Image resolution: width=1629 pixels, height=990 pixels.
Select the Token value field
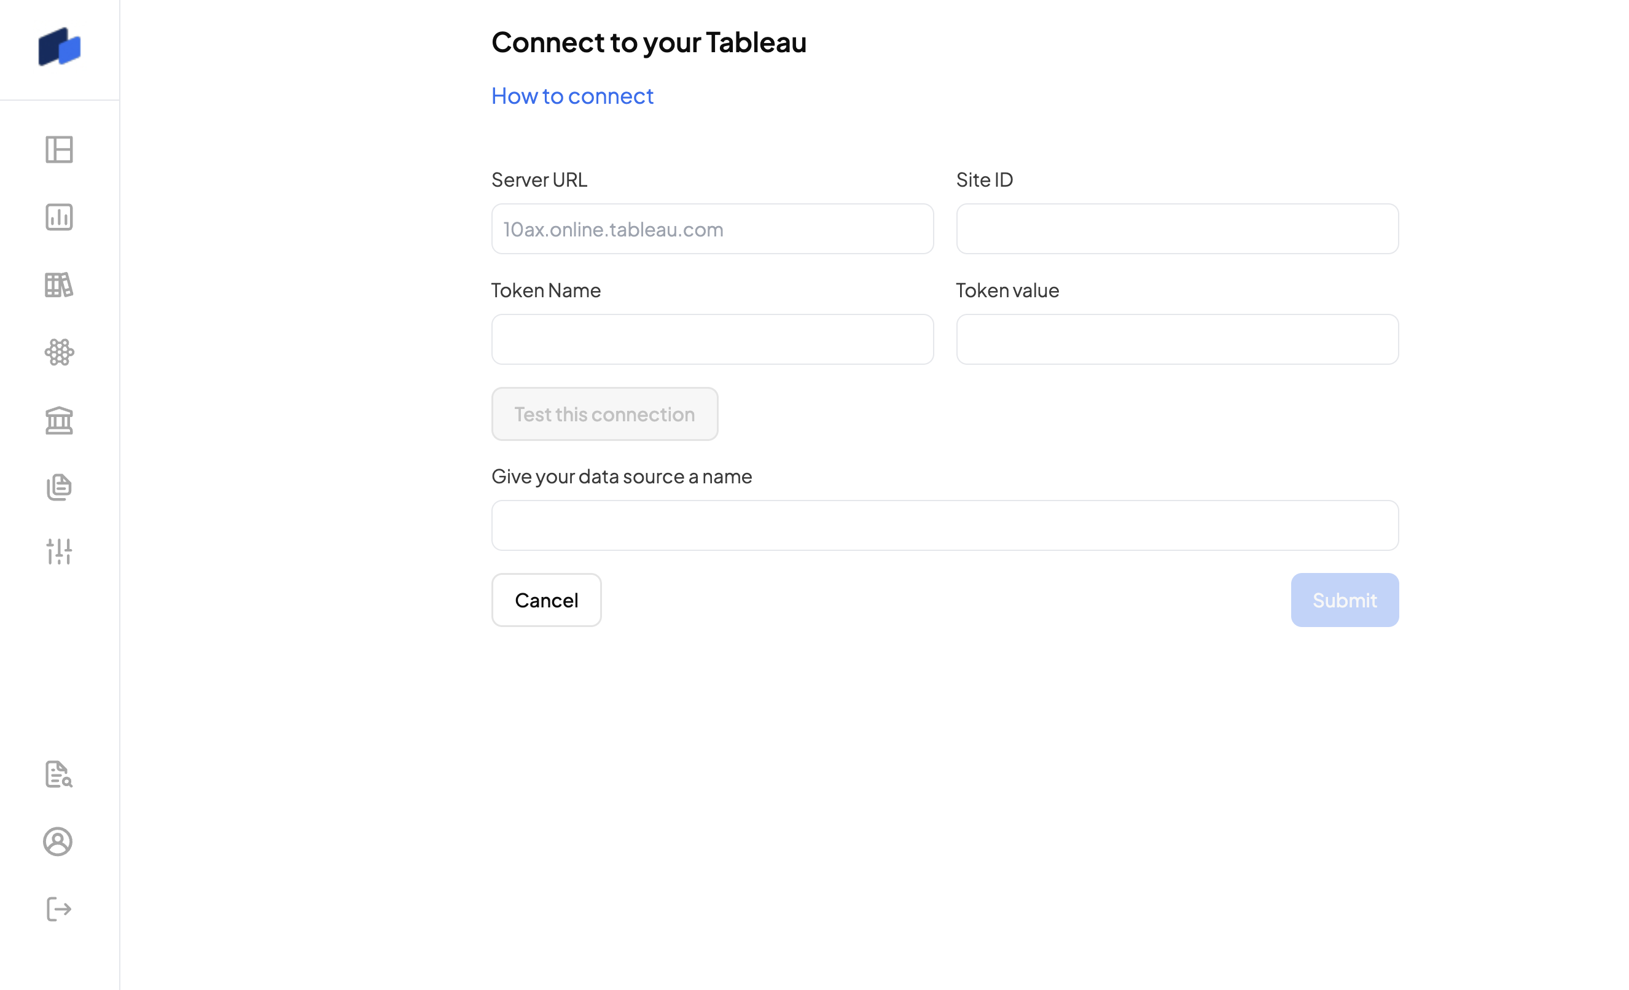pos(1177,340)
